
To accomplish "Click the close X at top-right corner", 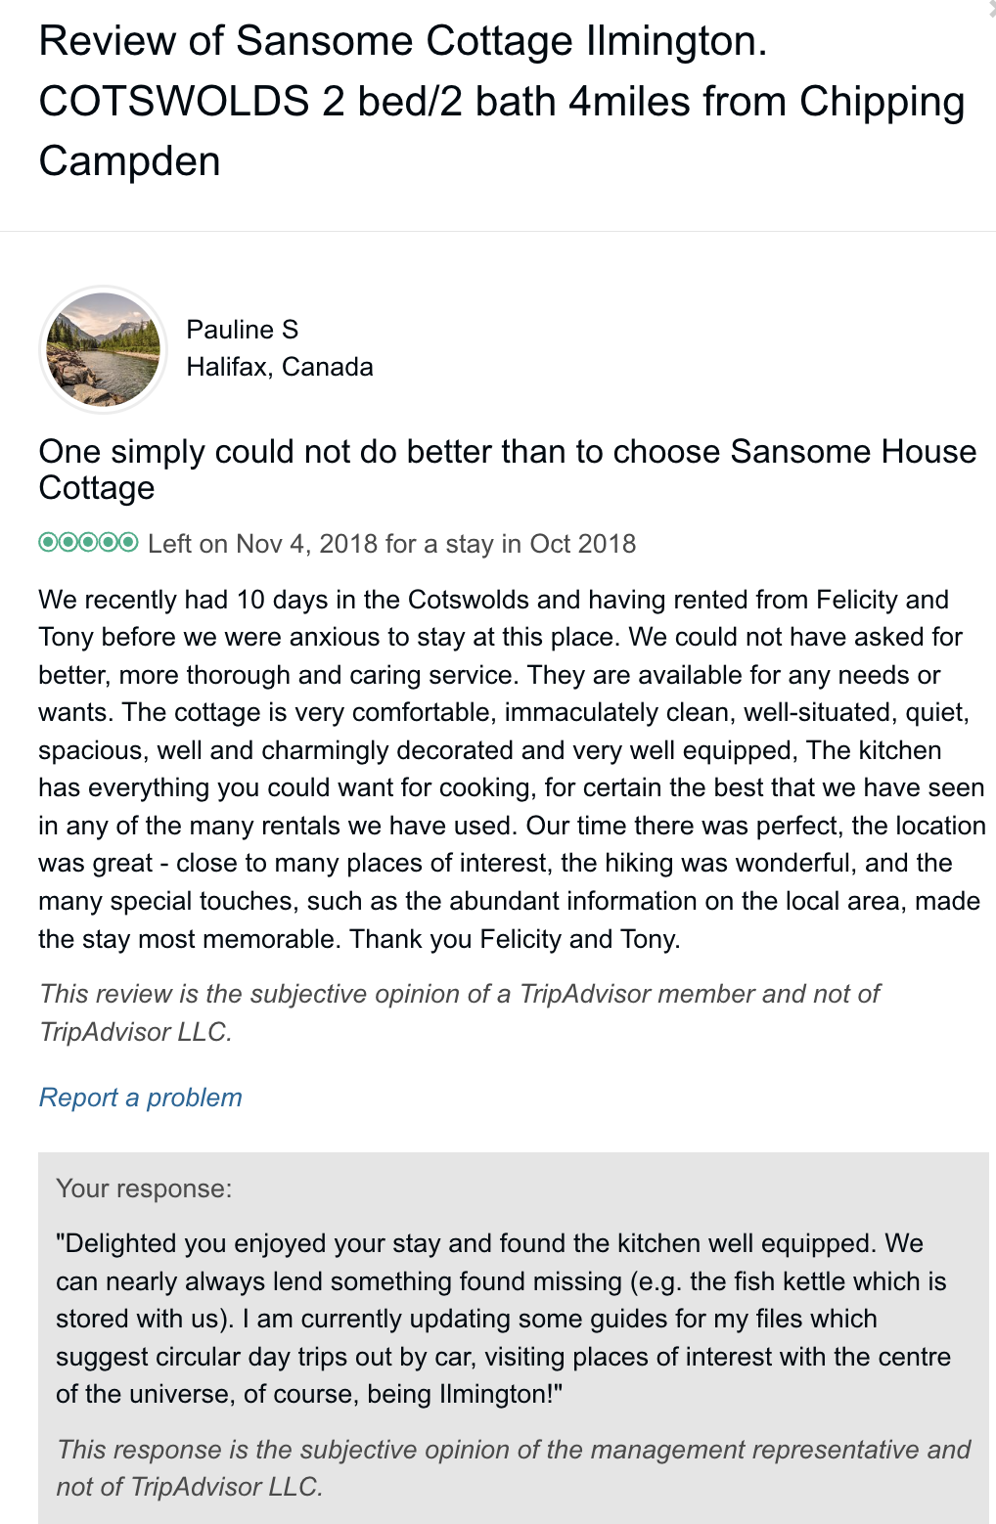I will (991, 10).
